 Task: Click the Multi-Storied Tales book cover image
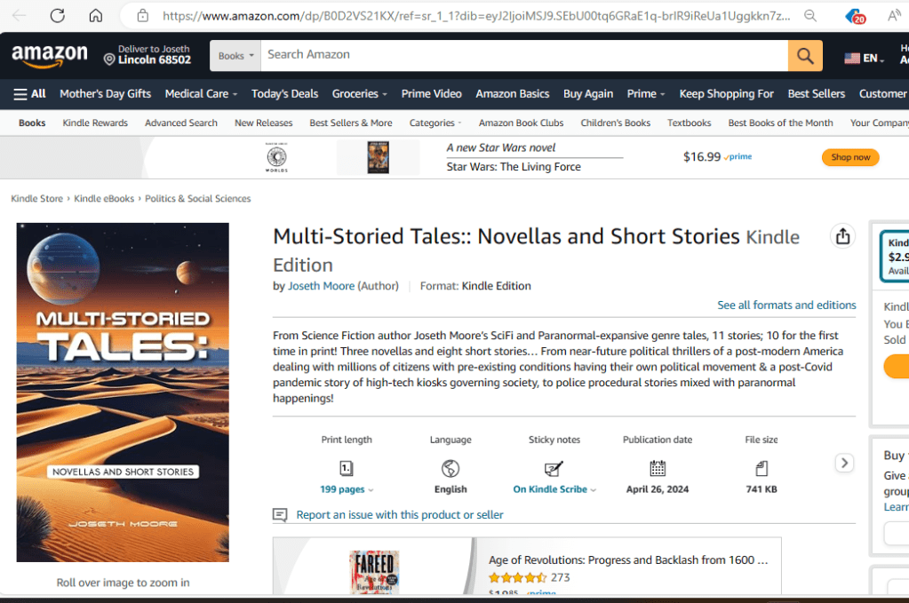(x=123, y=392)
